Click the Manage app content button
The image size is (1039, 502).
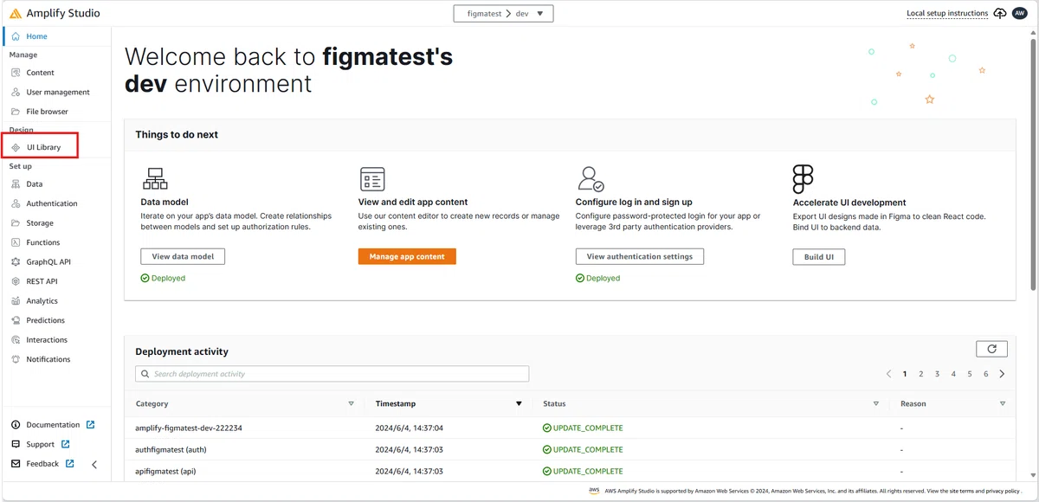click(407, 257)
